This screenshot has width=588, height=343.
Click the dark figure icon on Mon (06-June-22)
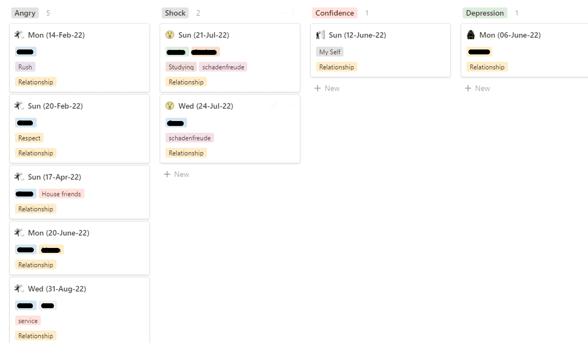(471, 35)
